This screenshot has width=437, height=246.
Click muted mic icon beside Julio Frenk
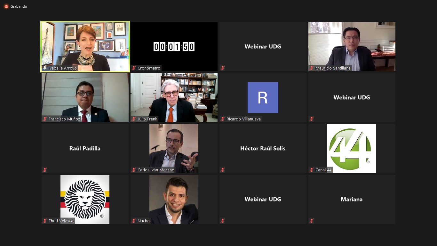[134, 119]
